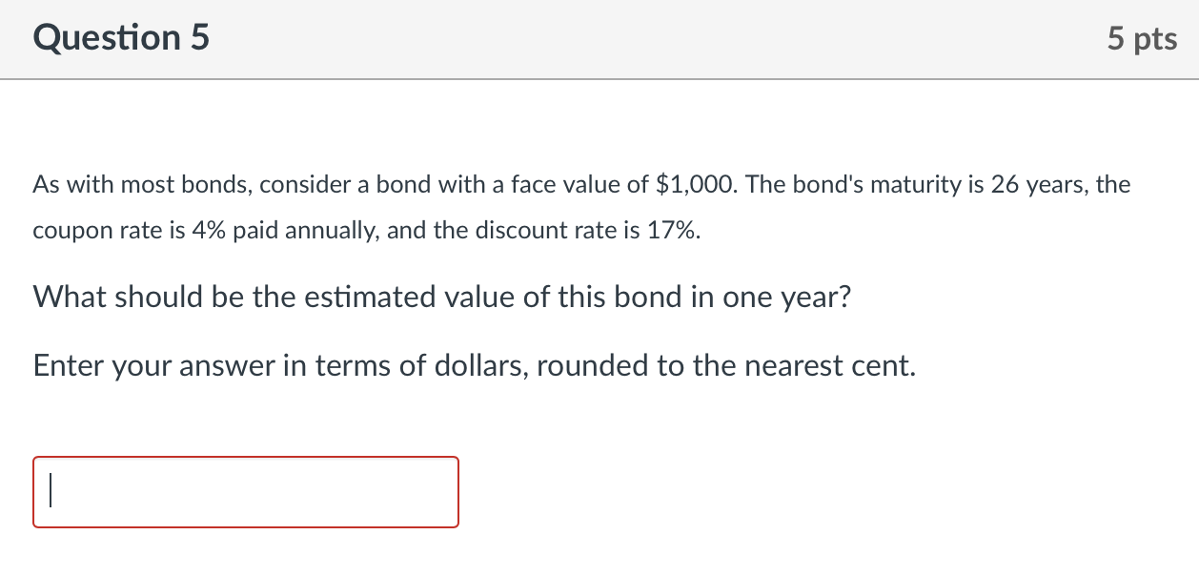Click the text cursor in the answer box
Screen dimensions: 1199x576
click(51, 491)
